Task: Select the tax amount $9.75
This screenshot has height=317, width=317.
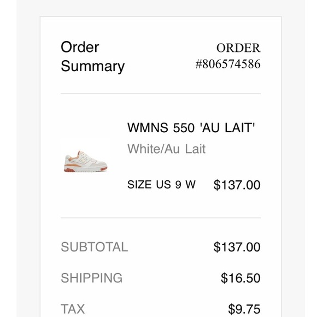Action: 244,309
